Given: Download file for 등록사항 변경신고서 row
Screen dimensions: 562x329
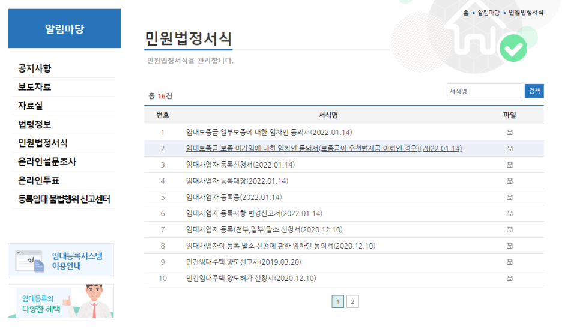Looking at the screenshot, I should [509, 214].
